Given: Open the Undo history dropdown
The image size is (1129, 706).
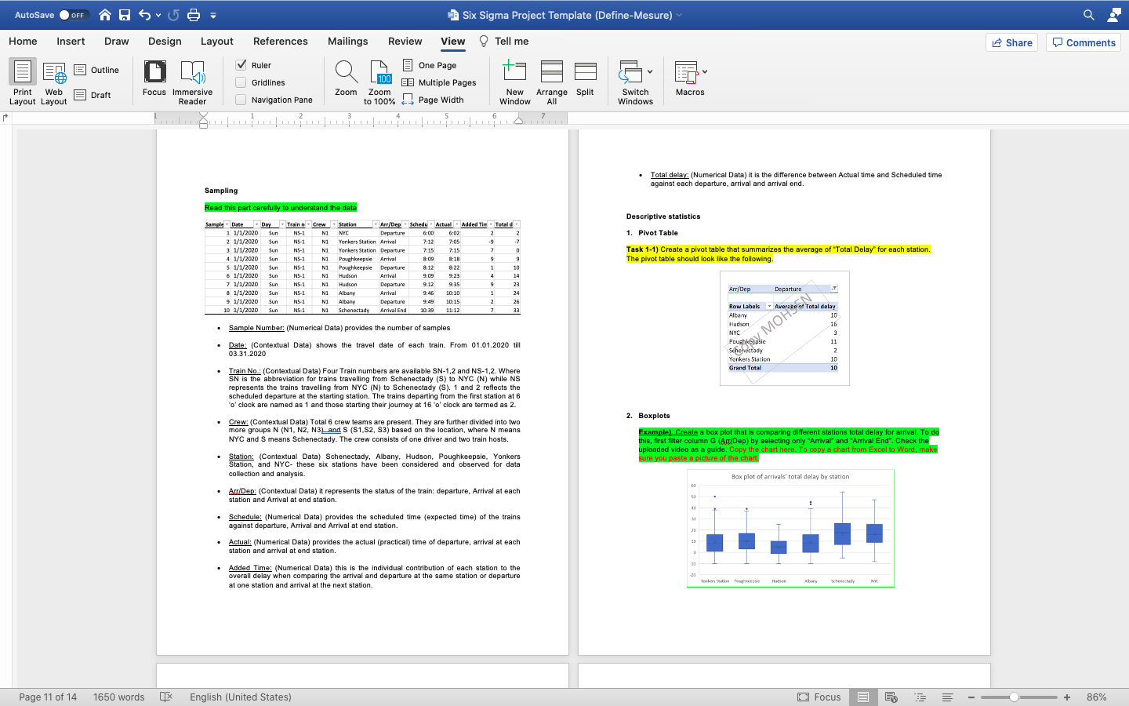Looking at the screenshot, I should pyautogui.click(x=159, y=14).
